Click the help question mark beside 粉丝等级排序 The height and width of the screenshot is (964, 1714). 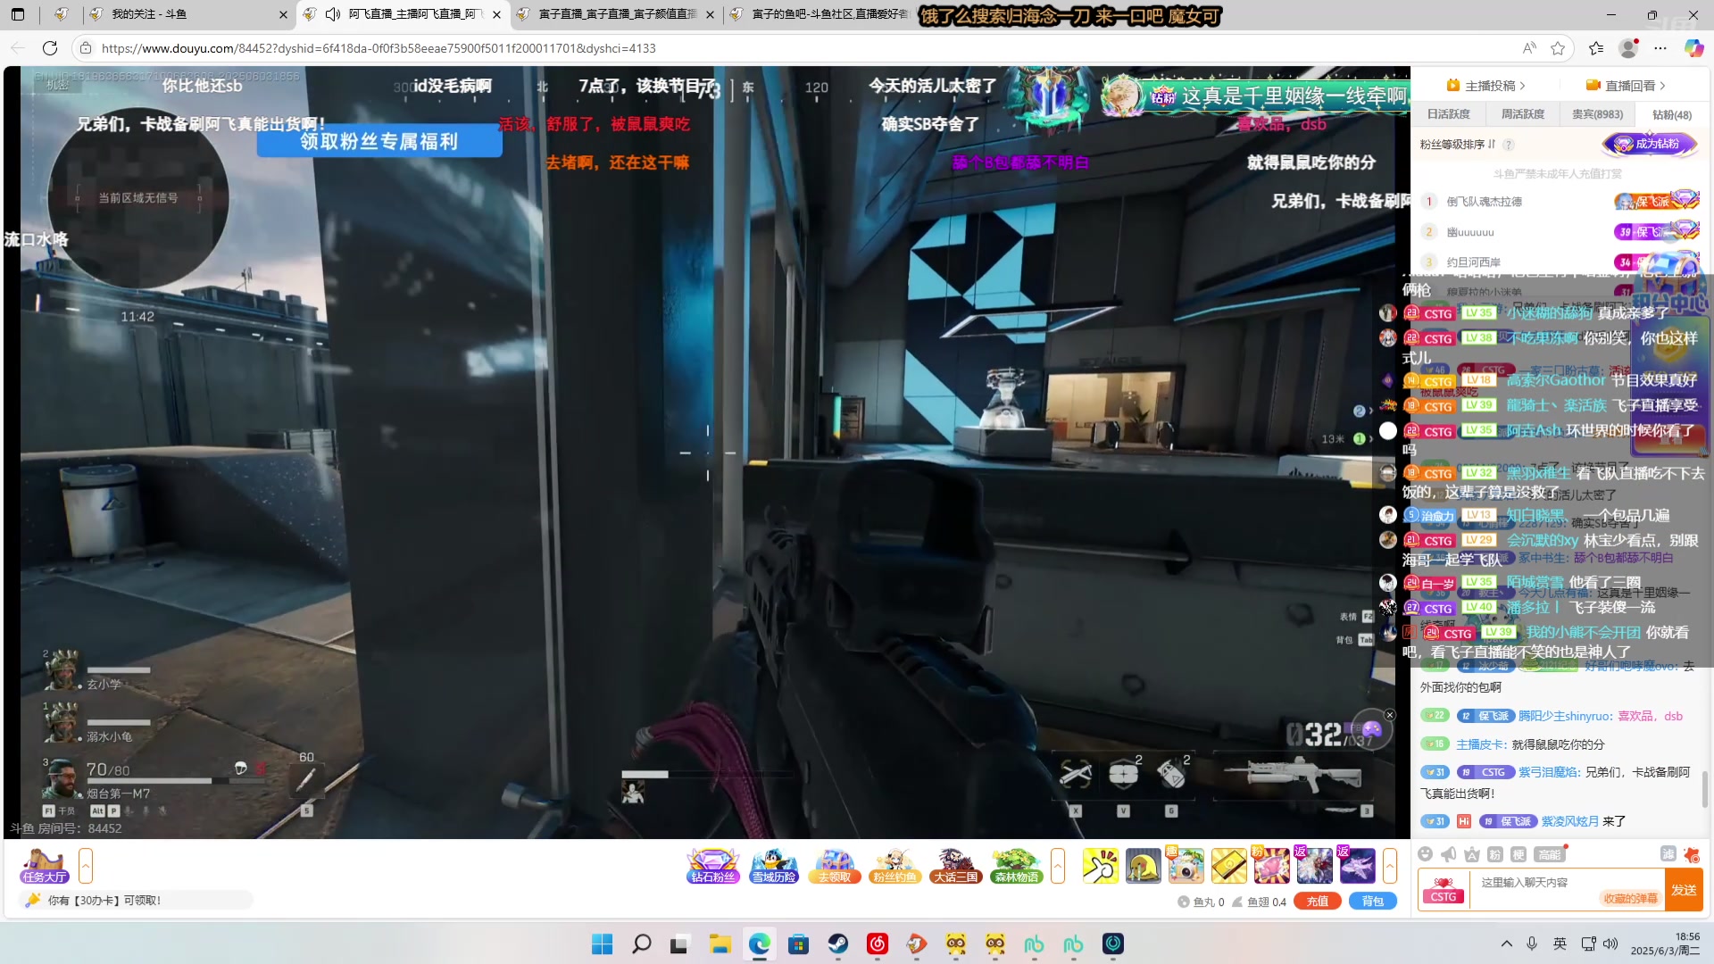[x=1508, y=145]
